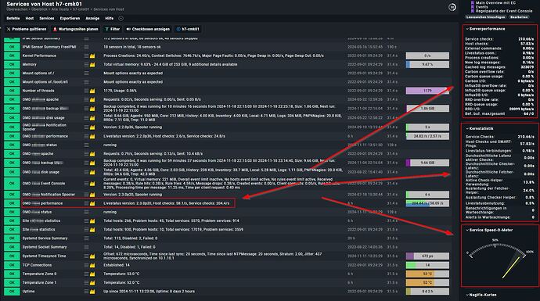Open action menu of TCP Connections service

pos(86,265)
